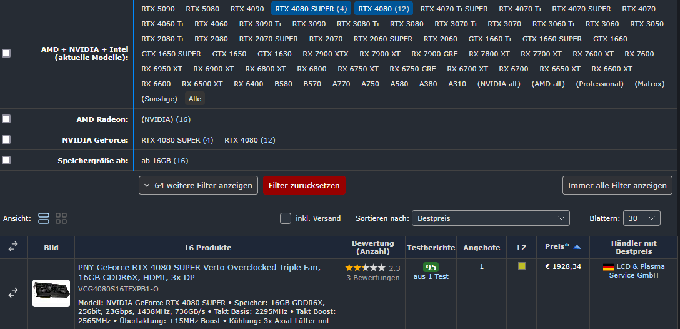680x329 pixels.
Task: Click the Preis sort arrow
Action: tap(577, 246)
